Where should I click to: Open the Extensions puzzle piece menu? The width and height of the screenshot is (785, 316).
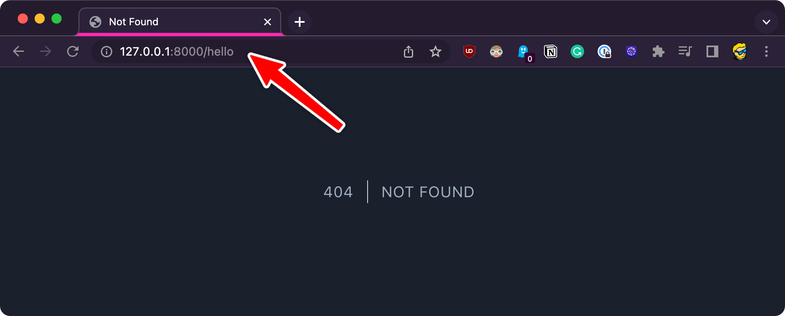pos(658,51)
